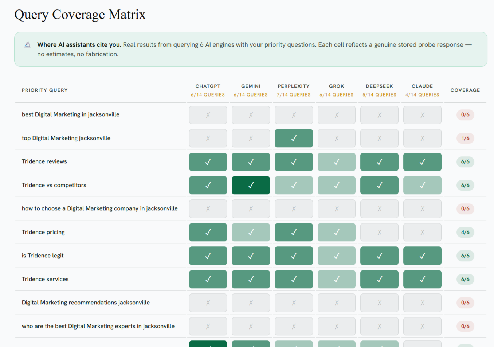The width and height of the screenshot is (494, 347).
Task: Click 0/6 coverage badge for best Digital Marketing in jacksonville
Action: click(465, 114)
